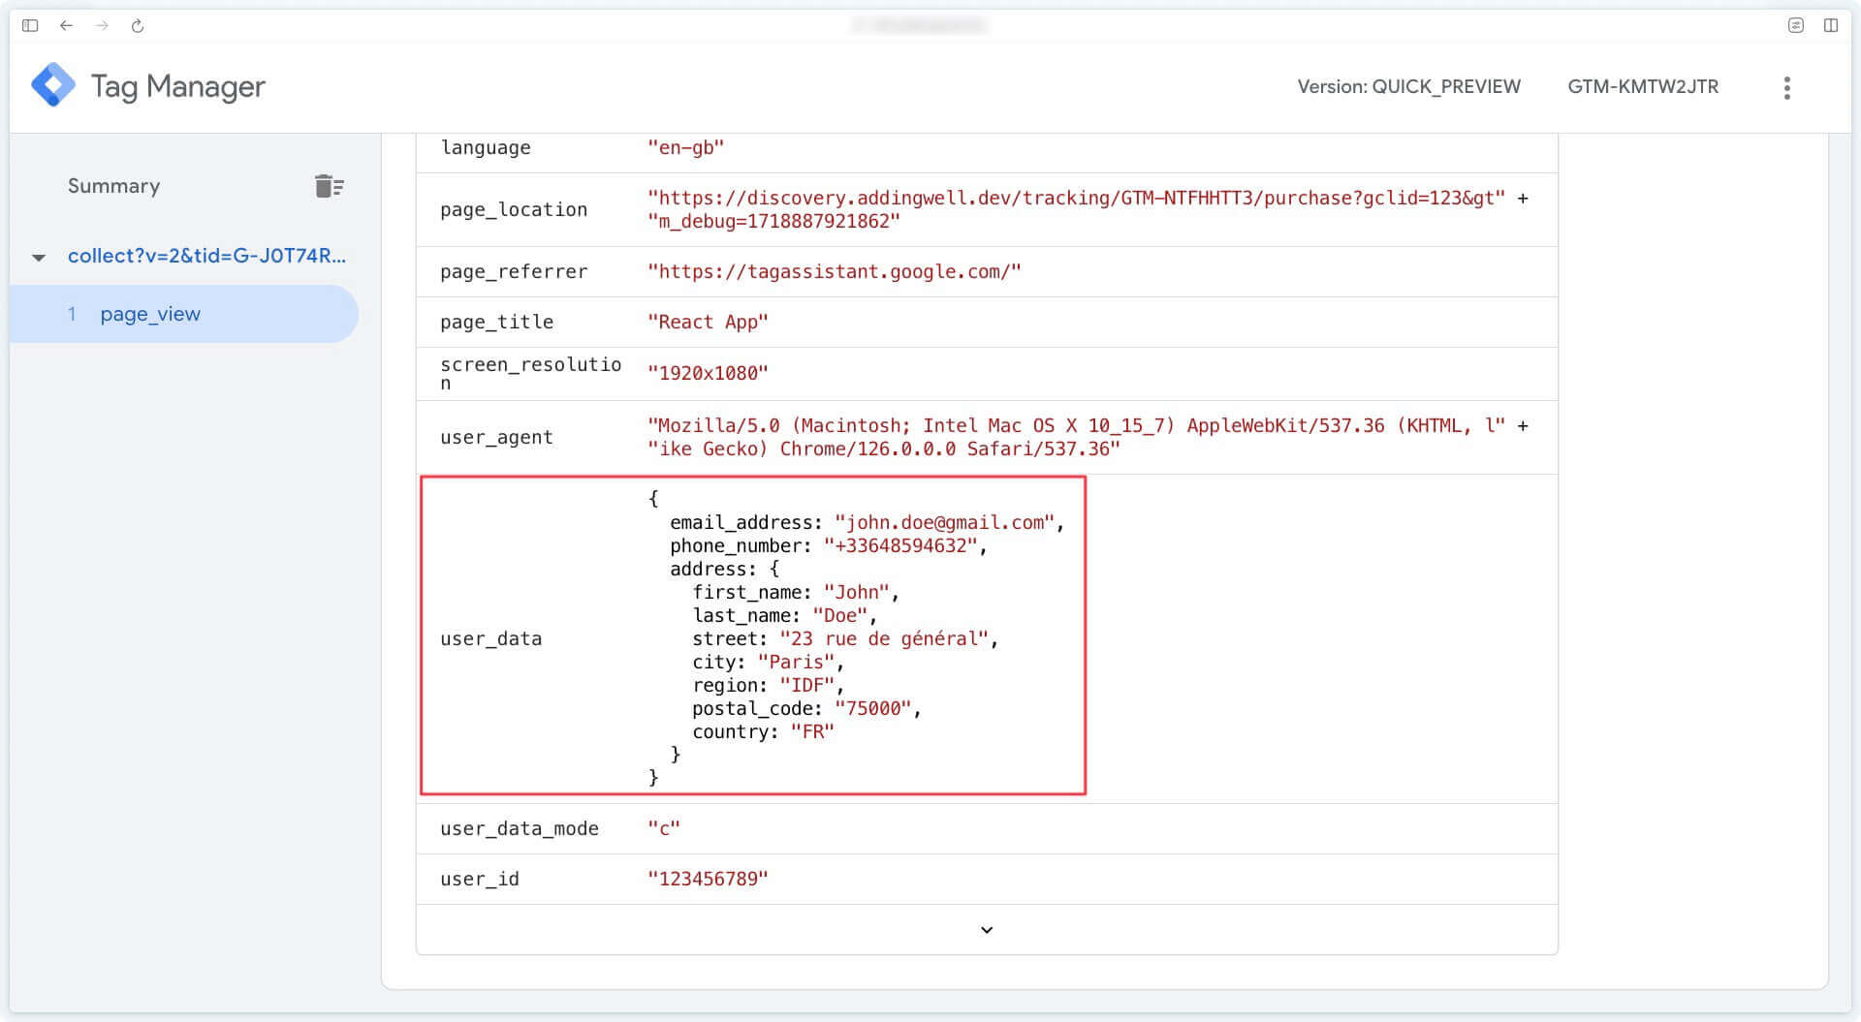Click the "123456789" user_id value

coord(708,879)
